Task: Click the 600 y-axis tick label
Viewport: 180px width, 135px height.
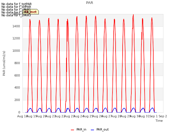Action: point(17,76)
